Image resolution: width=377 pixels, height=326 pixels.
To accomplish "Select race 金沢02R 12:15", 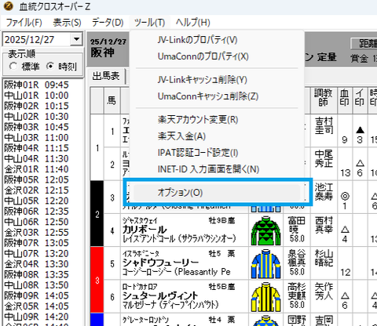I will [x=36, y=190].
